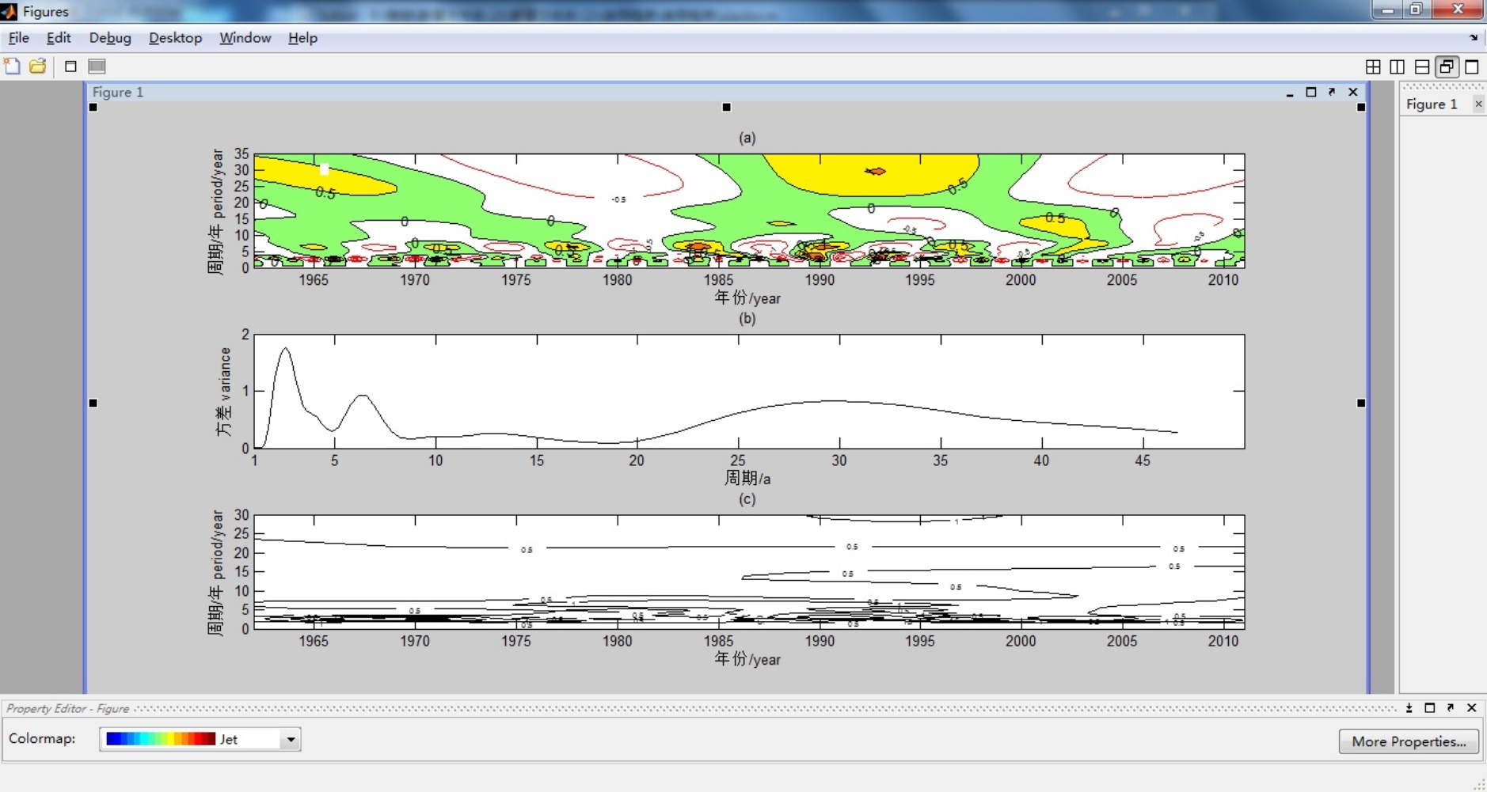This screenshot has width=1487, height=792.
Task: Open the Window menu
Action: click(x=245, y=38)
